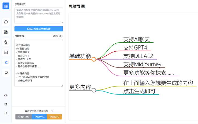The width and height of the screenshot is (198, 124).
Task: Click the collapse fullscreen icon
Action: tap(6, 104)
